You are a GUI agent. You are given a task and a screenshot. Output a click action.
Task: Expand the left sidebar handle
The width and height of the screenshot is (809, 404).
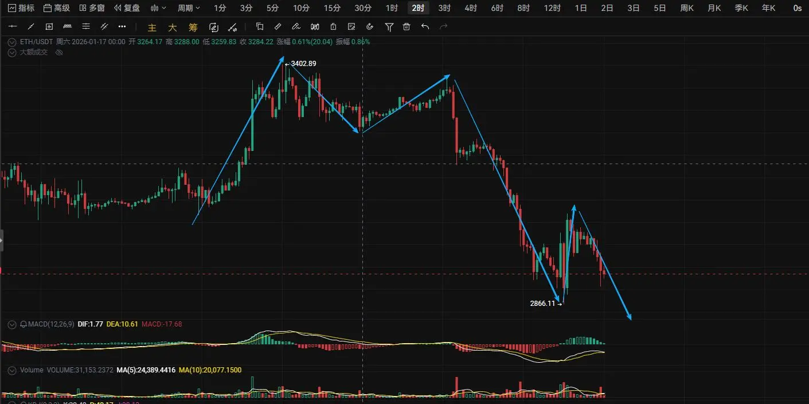coord(2,240)
